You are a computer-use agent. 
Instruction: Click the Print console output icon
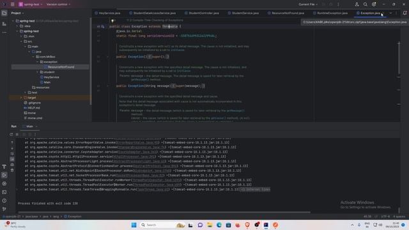pyautogui.click(x=12, y=165)
